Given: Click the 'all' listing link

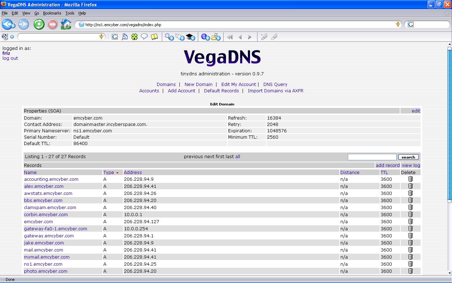Looking at the screenshot, I should point(238,156).
